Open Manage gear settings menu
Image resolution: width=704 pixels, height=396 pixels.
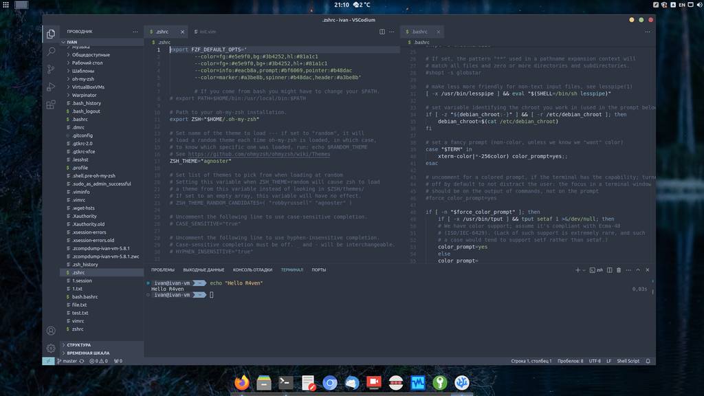tap(51, 349)
